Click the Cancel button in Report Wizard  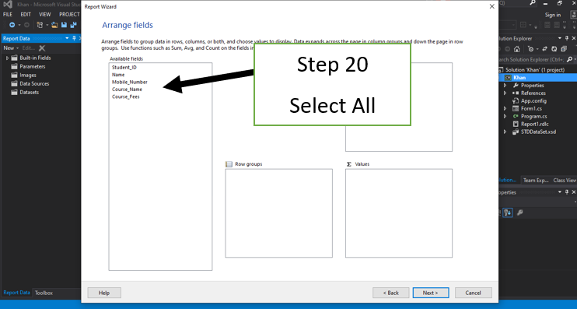474,293
